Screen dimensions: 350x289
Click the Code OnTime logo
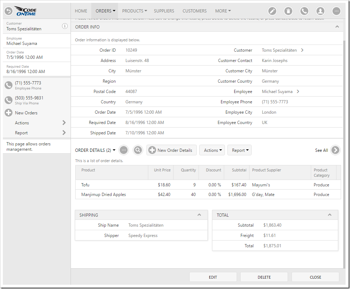(x=25, y=11)
